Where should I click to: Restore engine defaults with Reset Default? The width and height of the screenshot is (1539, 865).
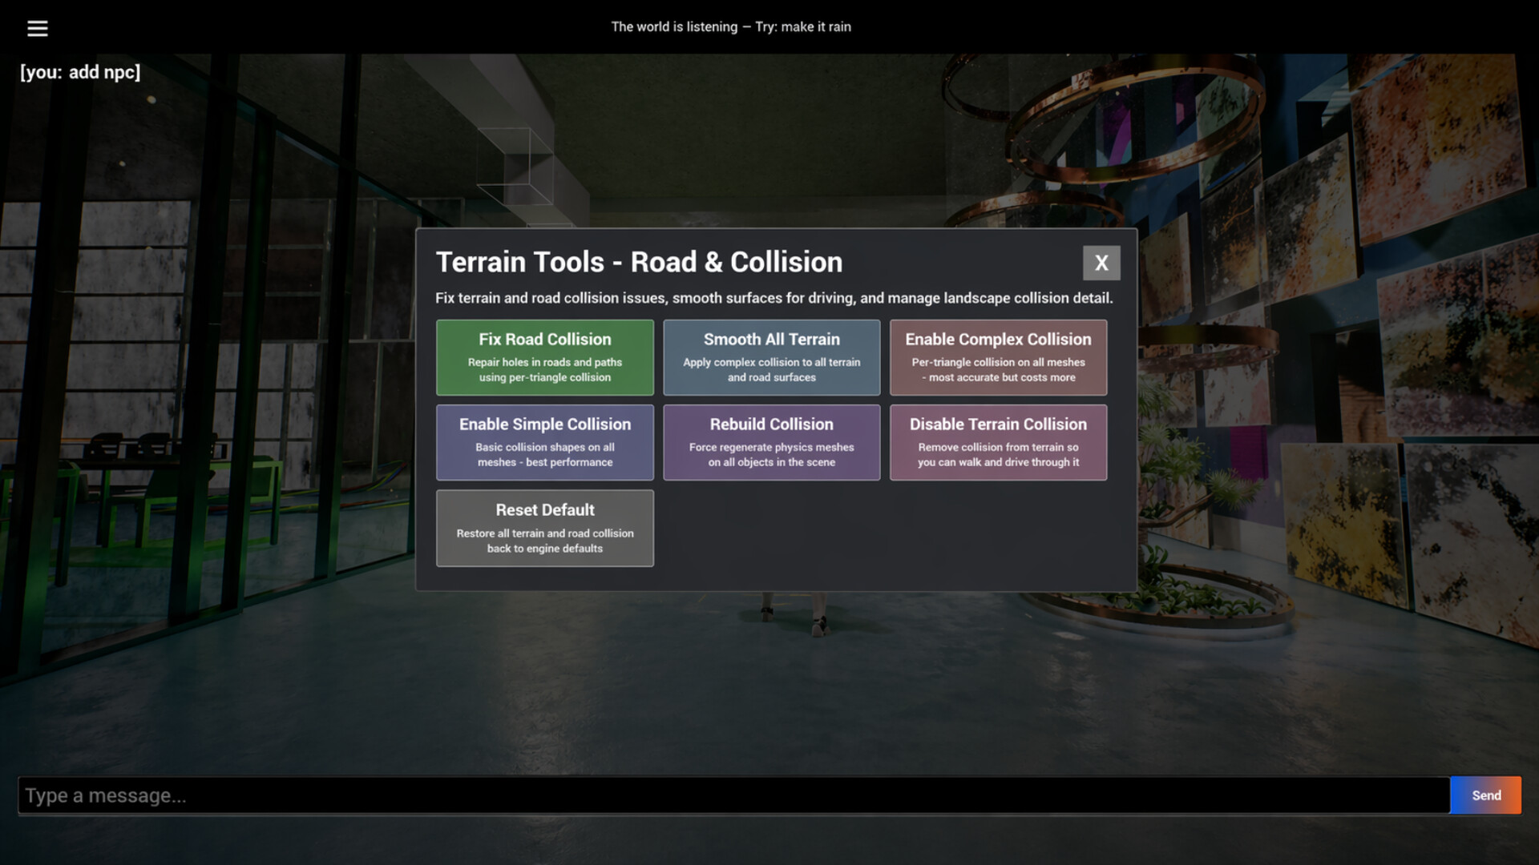[x=544, y=528]
